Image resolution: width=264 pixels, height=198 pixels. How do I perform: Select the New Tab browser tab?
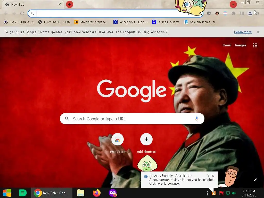(x=33, y=4)
